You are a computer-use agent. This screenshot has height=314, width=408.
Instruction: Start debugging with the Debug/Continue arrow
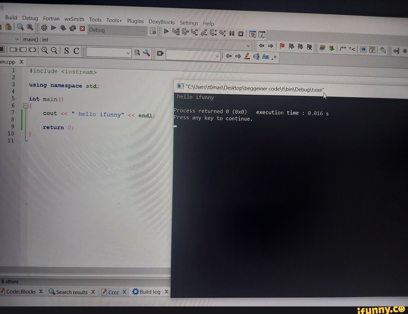click(x=166, y=31)
